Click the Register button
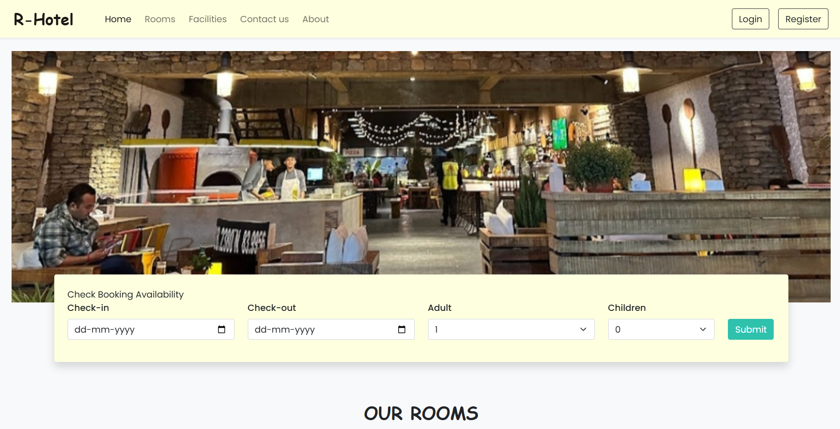Viewport: 840px width, 429px height. [803, 19]
